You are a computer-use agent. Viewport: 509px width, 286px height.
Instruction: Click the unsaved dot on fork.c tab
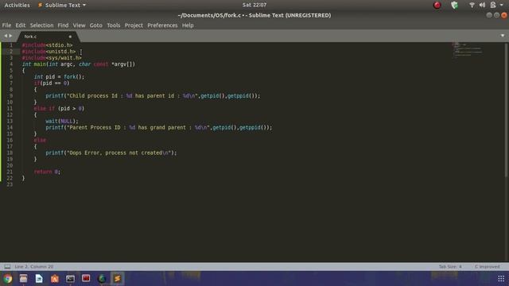tap(70, 37)
